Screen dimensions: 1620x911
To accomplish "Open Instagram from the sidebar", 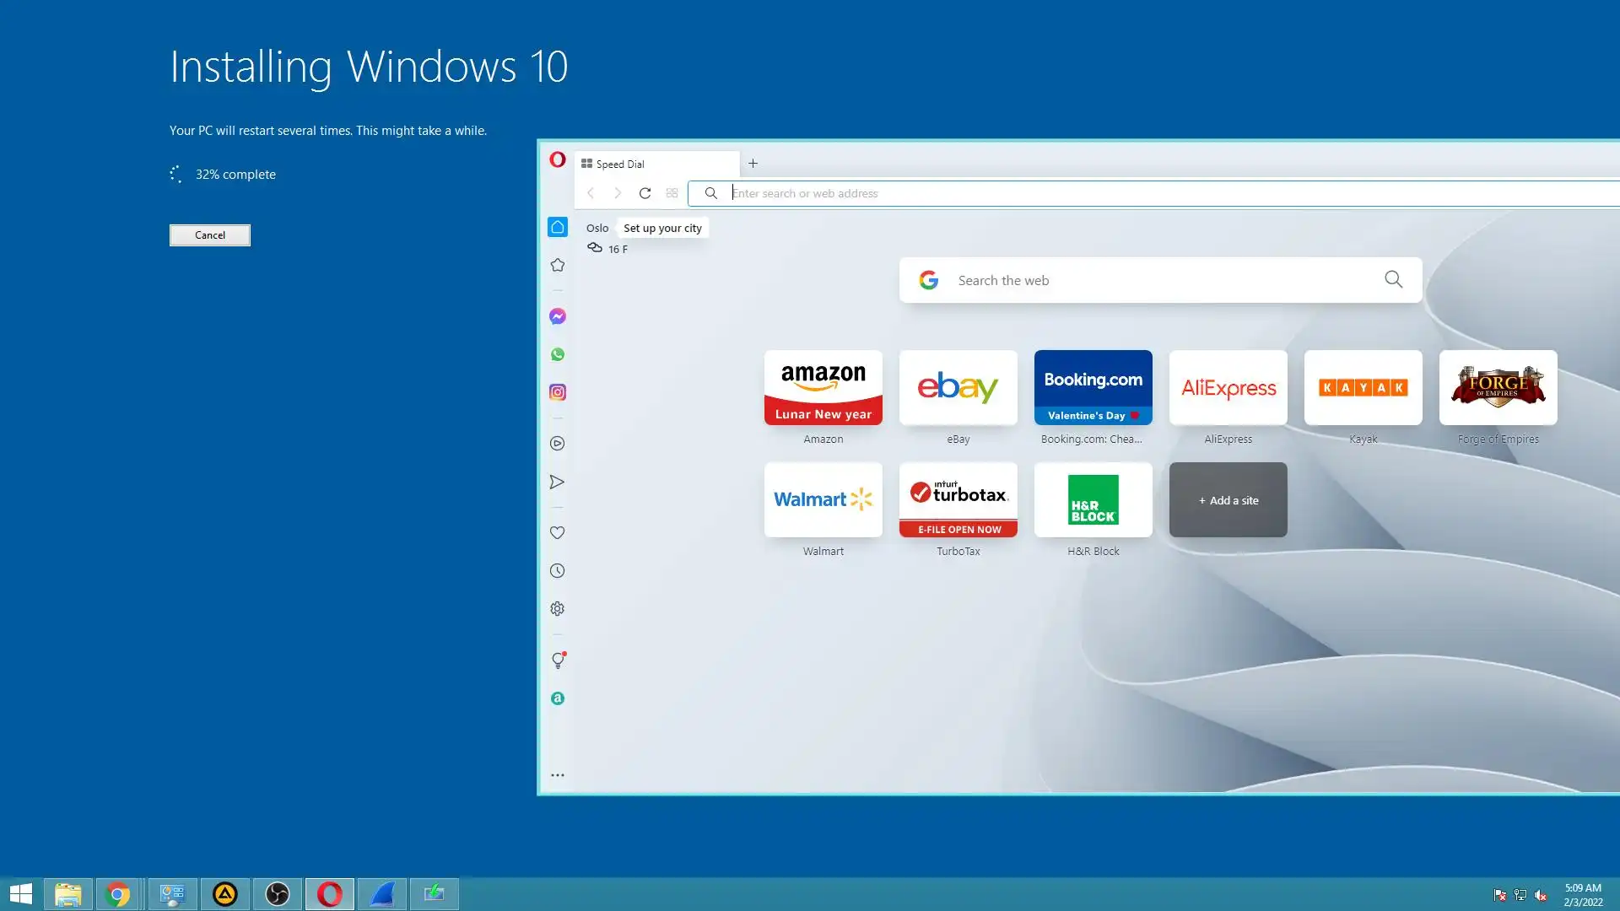I will pos(558,392).
